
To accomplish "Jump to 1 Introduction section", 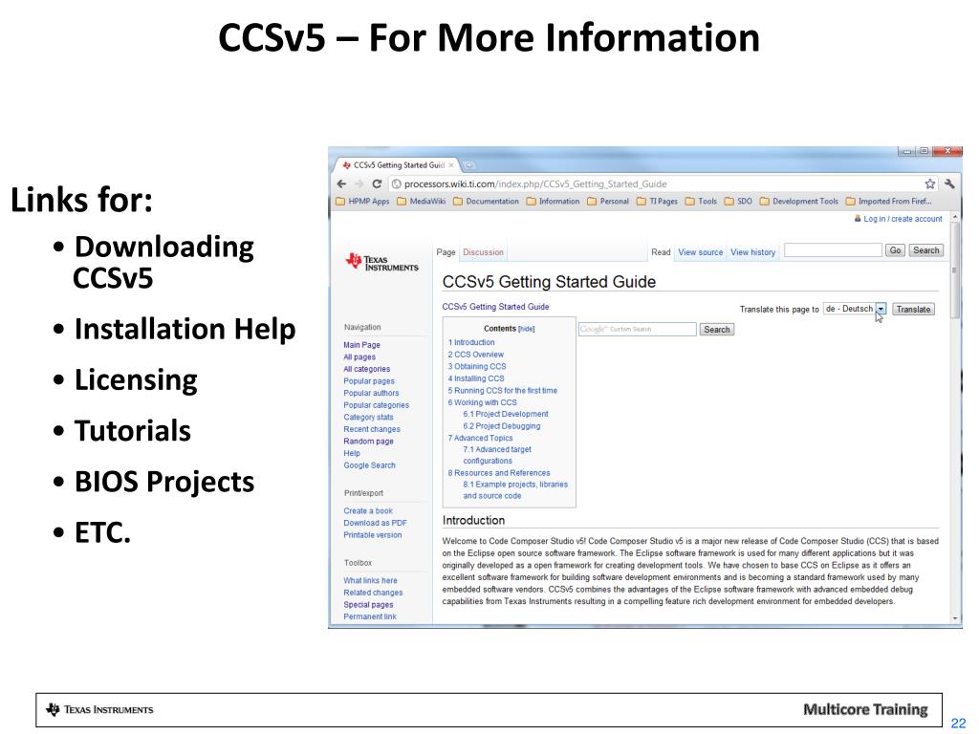I will 470,343.
